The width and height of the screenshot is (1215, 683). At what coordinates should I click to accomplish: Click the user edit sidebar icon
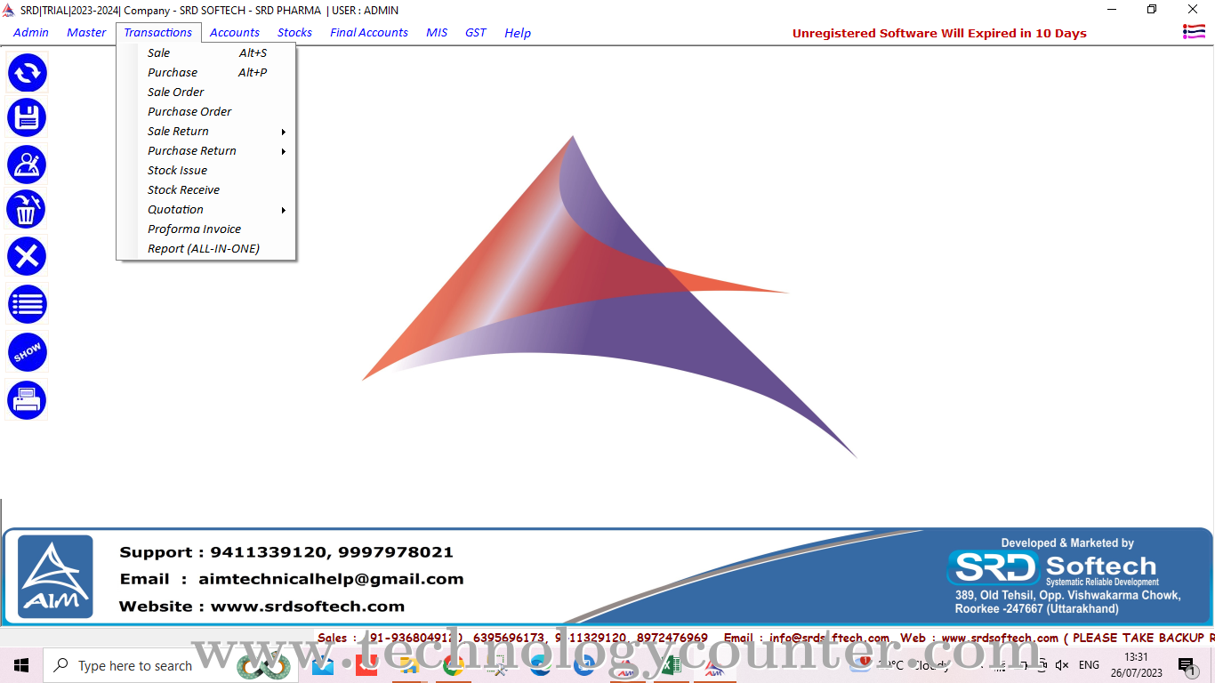27,165
